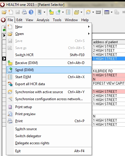Click the Export all HCR data icon
Screen dimensions: 125x156
point(10,84)
